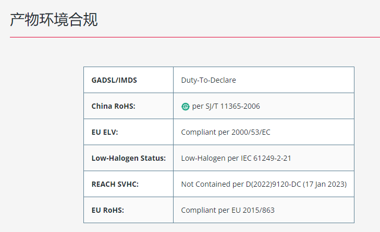Click the 17 Jan 2023 date text

click(325, 184)
